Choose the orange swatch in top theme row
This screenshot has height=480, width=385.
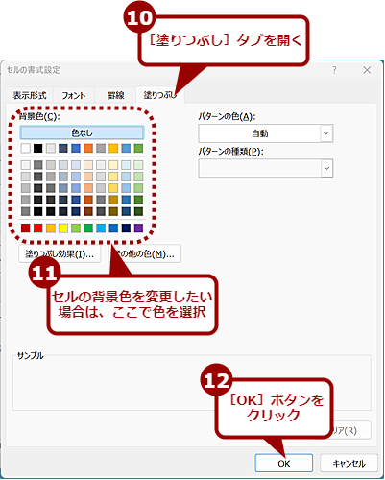click(x=88, y=148)
